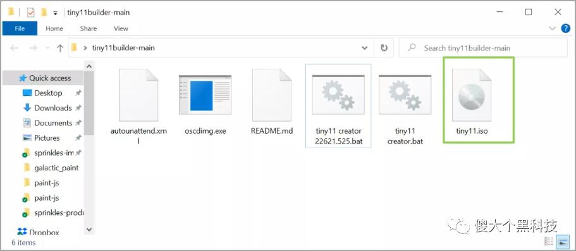Image resolution: width=576 pixels, height=251 pixels.
Task: Open the Home ribbon tab
Action: pos(54,28)
